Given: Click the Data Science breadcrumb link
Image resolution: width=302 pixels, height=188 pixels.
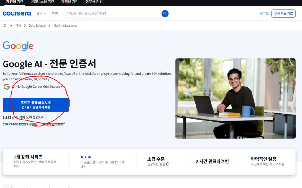Looking at the screenshot, I should coord(37,26).
